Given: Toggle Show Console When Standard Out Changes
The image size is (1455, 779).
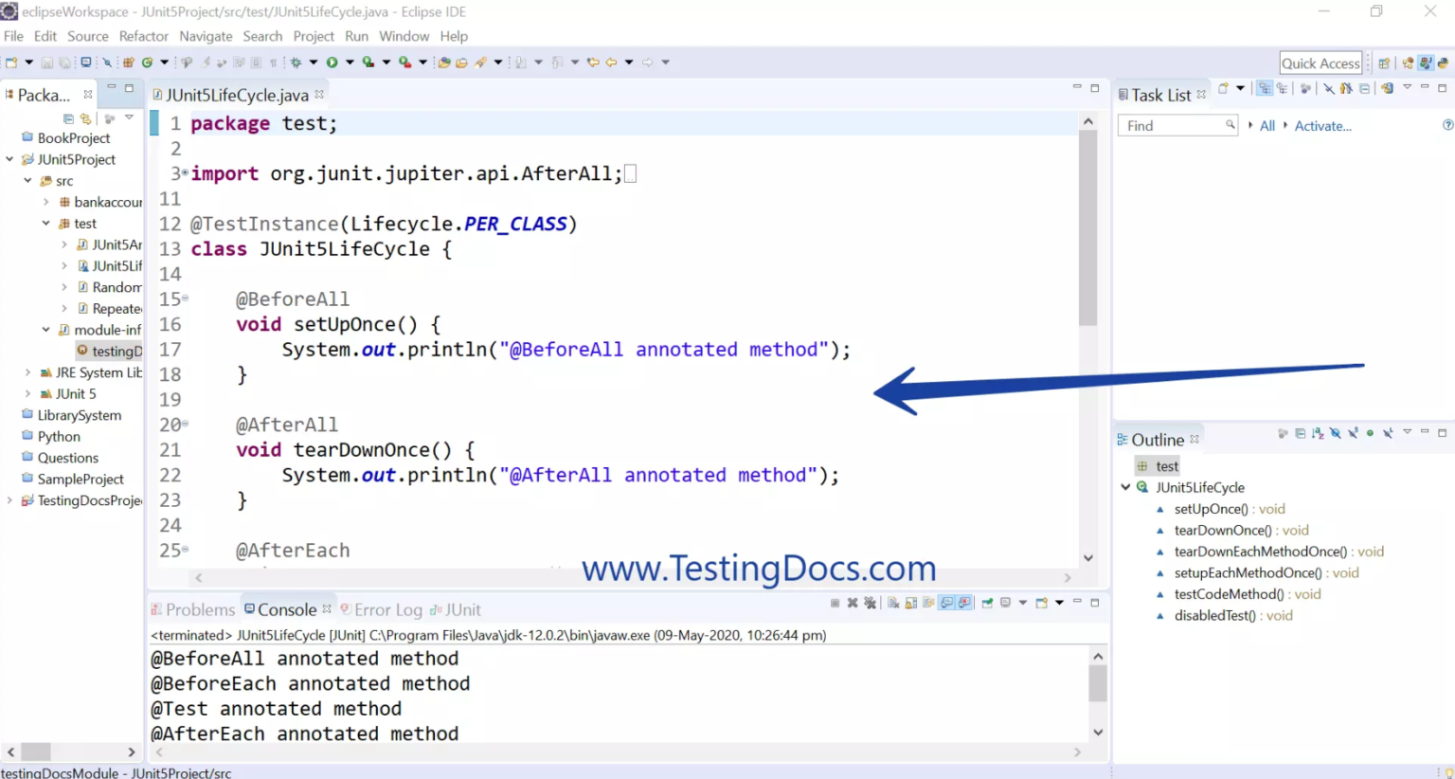Looking at the screenshot, I should 945,603.
